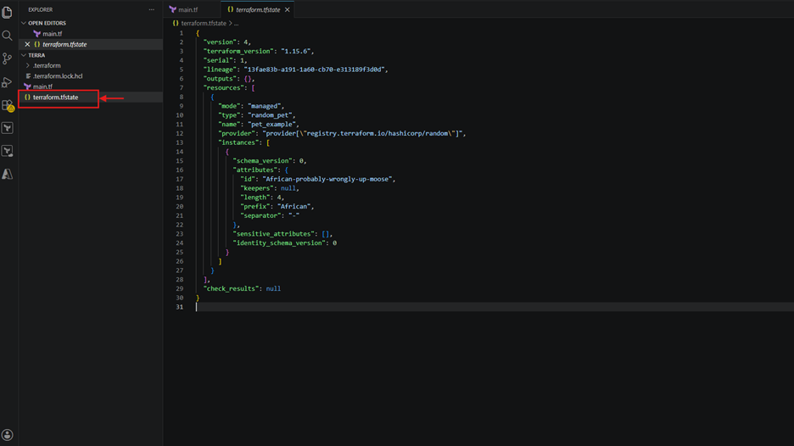Click line number 31 in gutter
This screenshot has width=794, height=446.
tap(180, 307)
